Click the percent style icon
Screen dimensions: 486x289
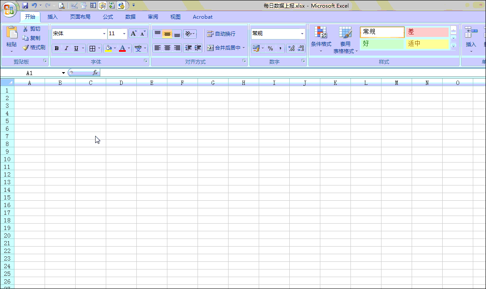[x=270, y=48]
